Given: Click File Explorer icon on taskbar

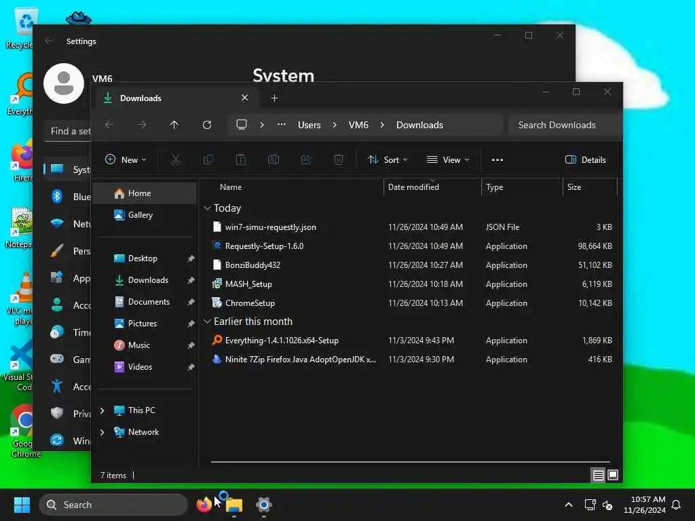Looking at the screenshot, I should [x=234, y=505].
